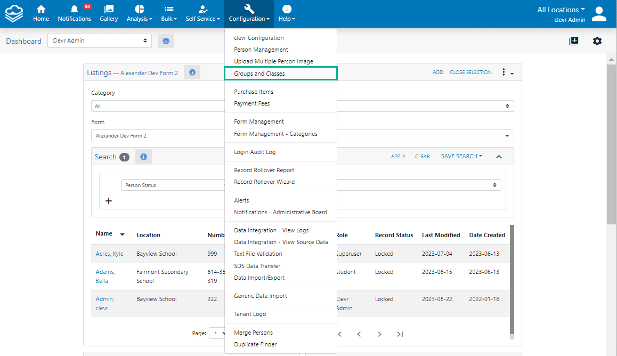The height and width of the screenshot is (356, 617).
Task: Open the All Locations selector
Action: click(x=561, y=10)
